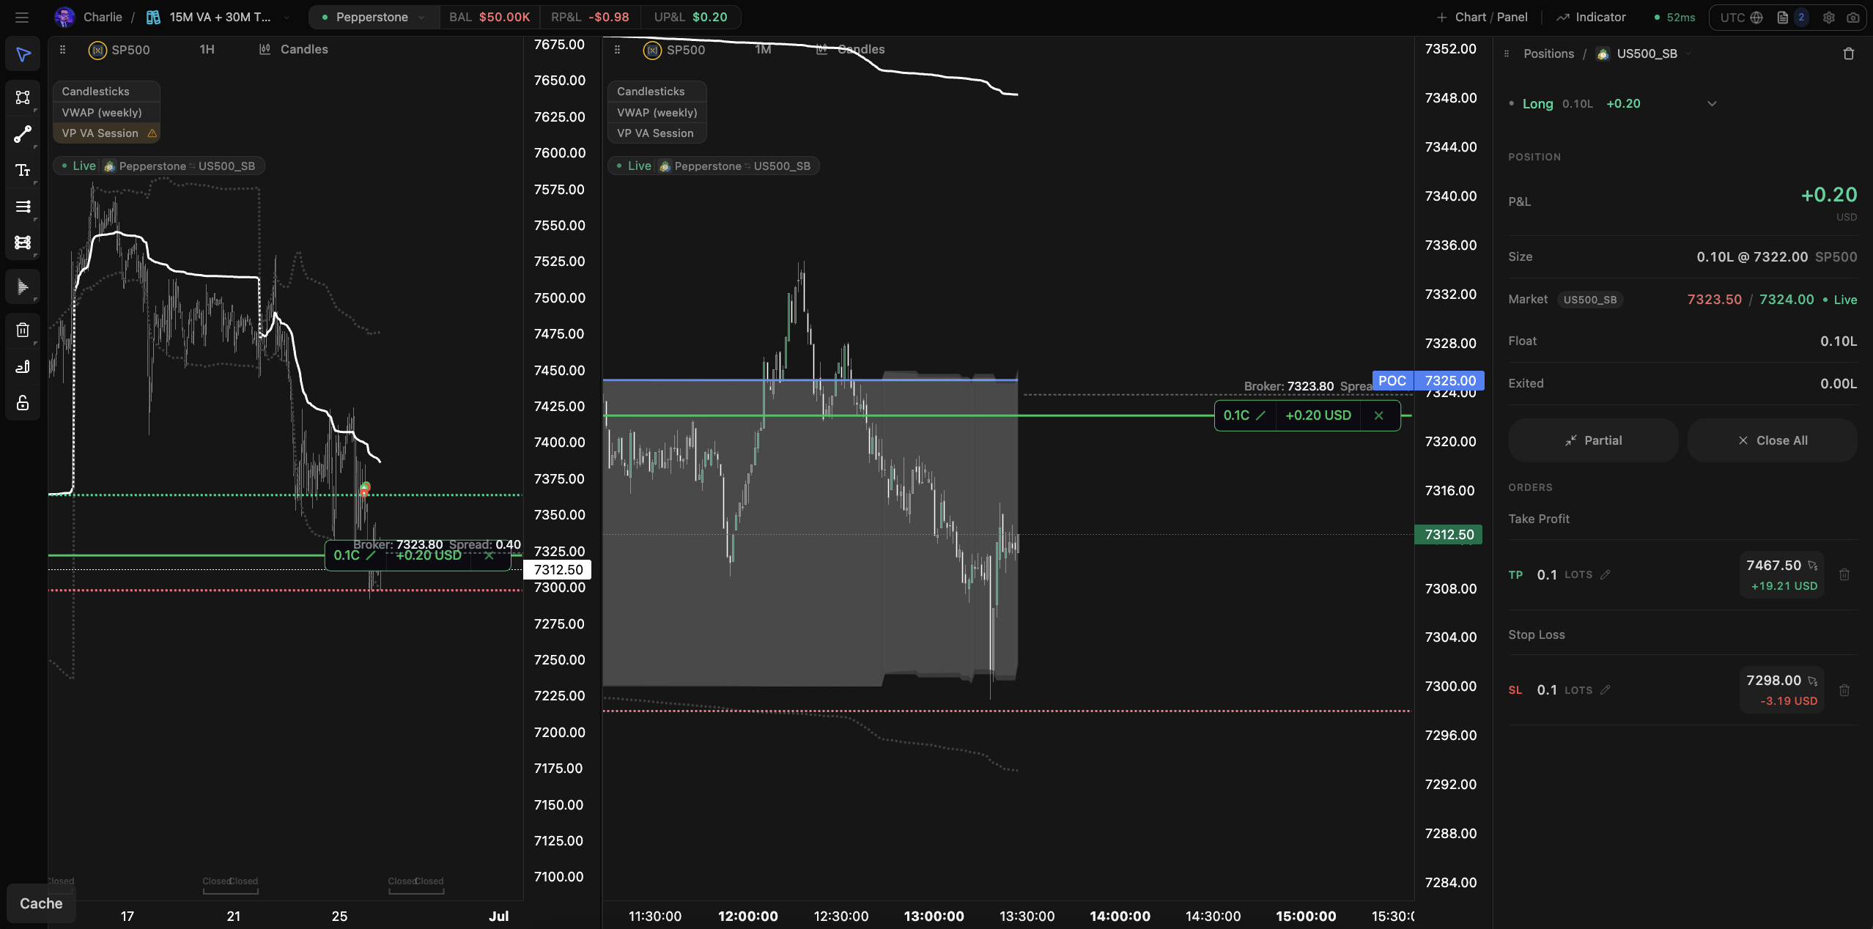Image resolution: width=1873 pixels, height=929 pixels.
Task: Click the notification count badge 2
Action: [x=1801, y=17]
